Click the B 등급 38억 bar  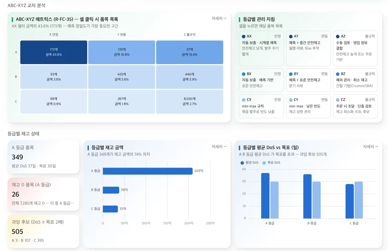click(x=111, y=190)
